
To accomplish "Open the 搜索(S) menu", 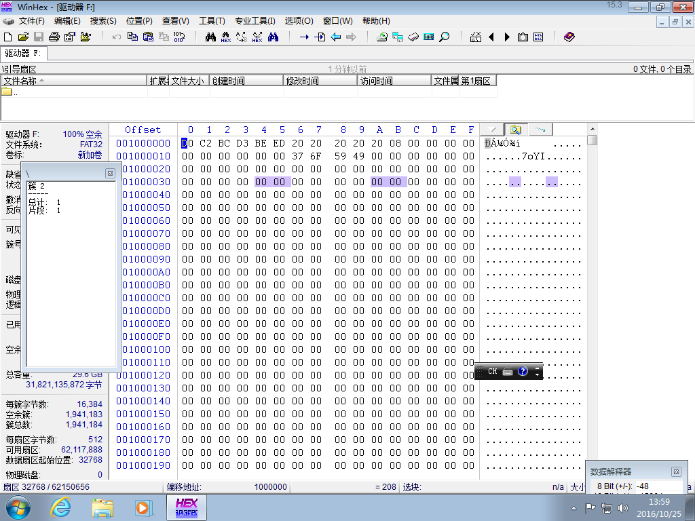I will (103, 21).
